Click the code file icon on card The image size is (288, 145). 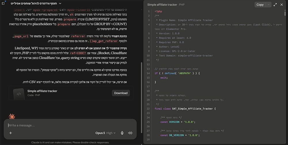tap(19, 94)
